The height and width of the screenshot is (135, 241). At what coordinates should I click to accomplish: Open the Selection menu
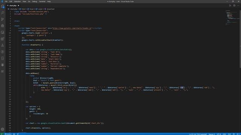[17, 1]
